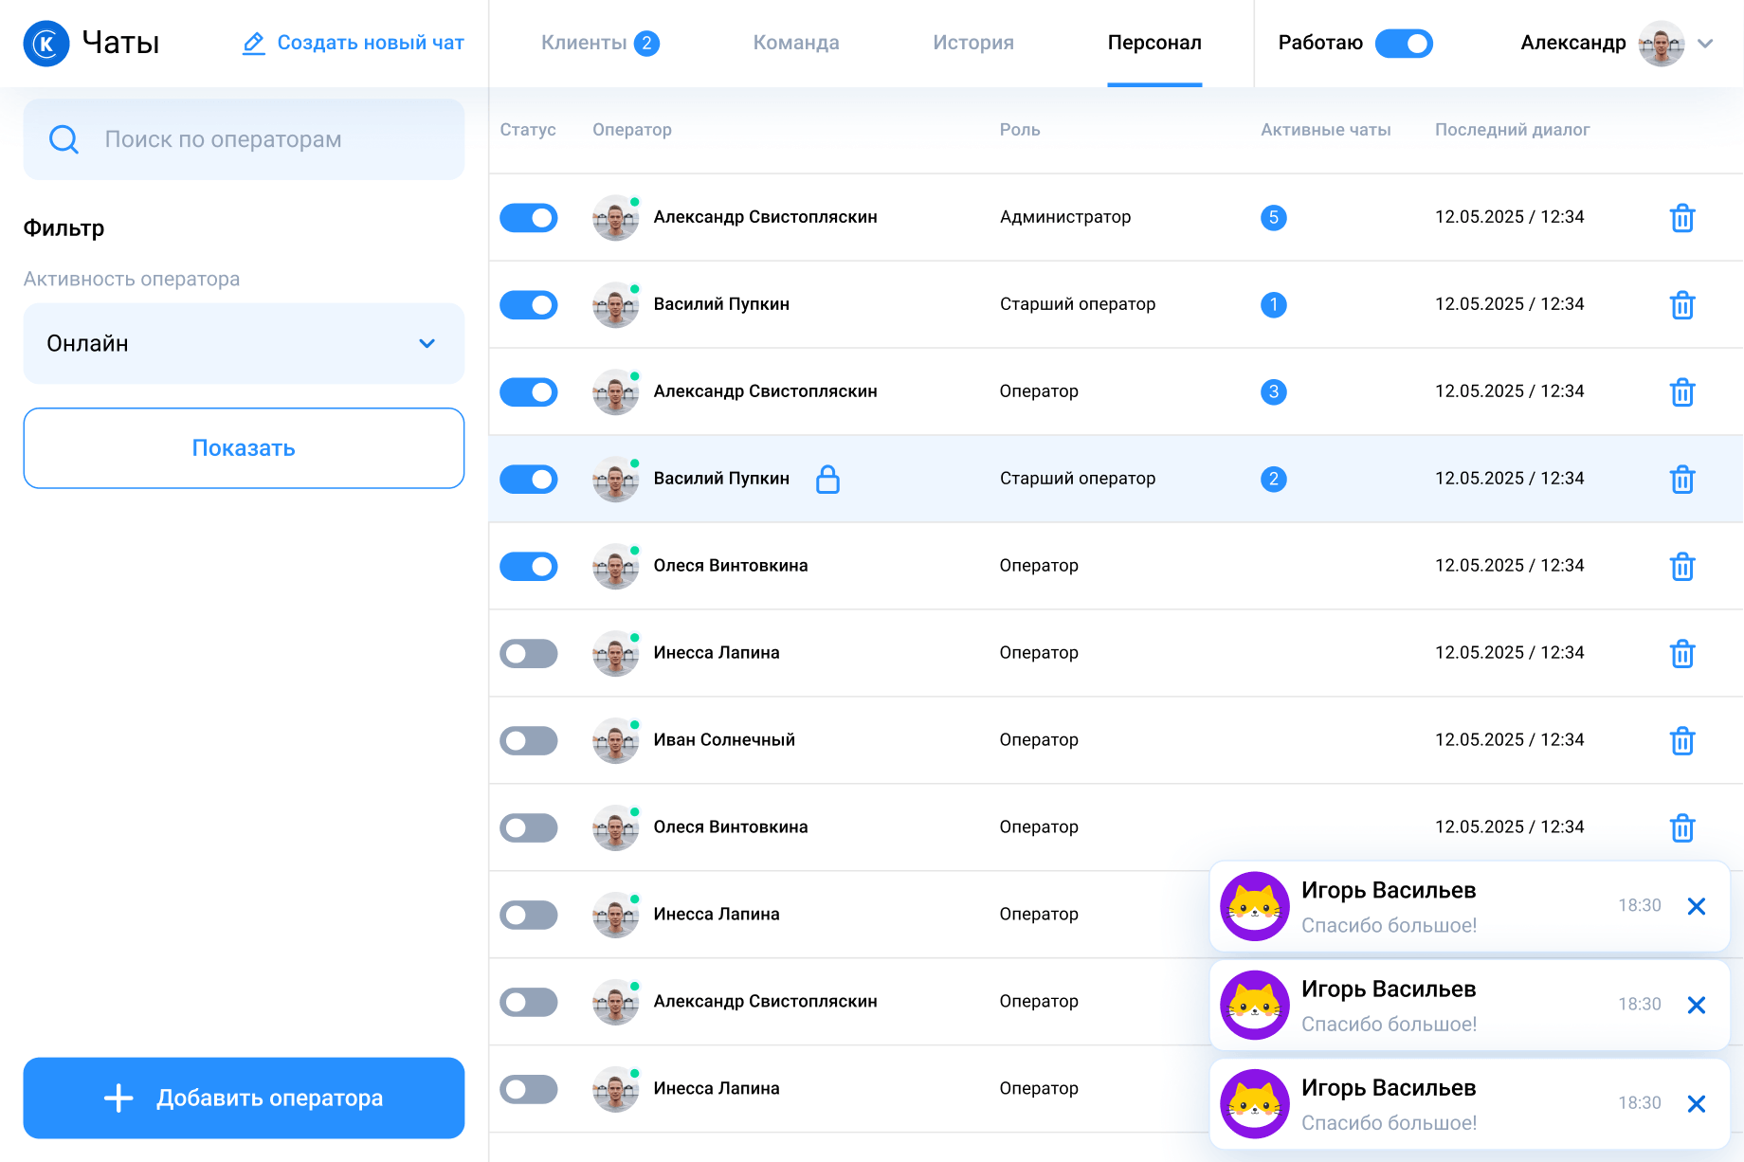Viewport: 1744px width, 1162px height.
Task: Toggle status of Администратор Александр Свистопляскин
Action: 529,218
